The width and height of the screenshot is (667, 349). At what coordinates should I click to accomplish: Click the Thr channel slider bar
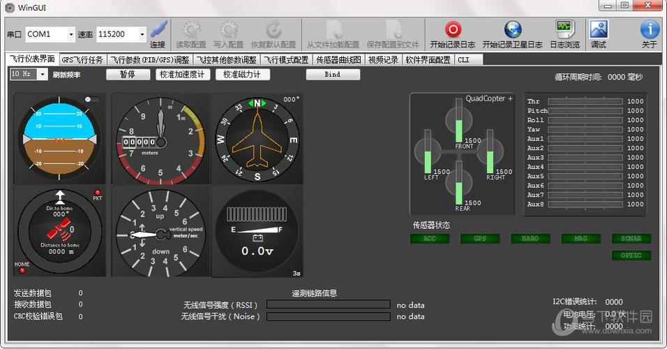pyautogui.click(x=585, y=101)
